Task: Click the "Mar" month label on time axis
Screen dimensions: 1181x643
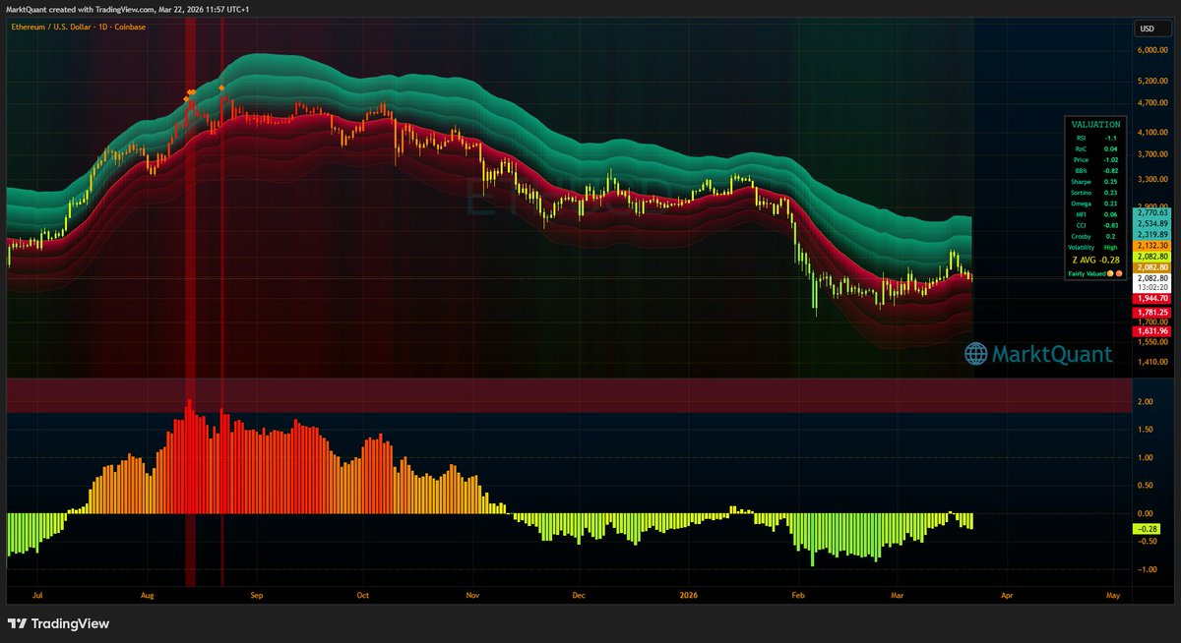Action: pyautogui.click(x=896, y=596)
